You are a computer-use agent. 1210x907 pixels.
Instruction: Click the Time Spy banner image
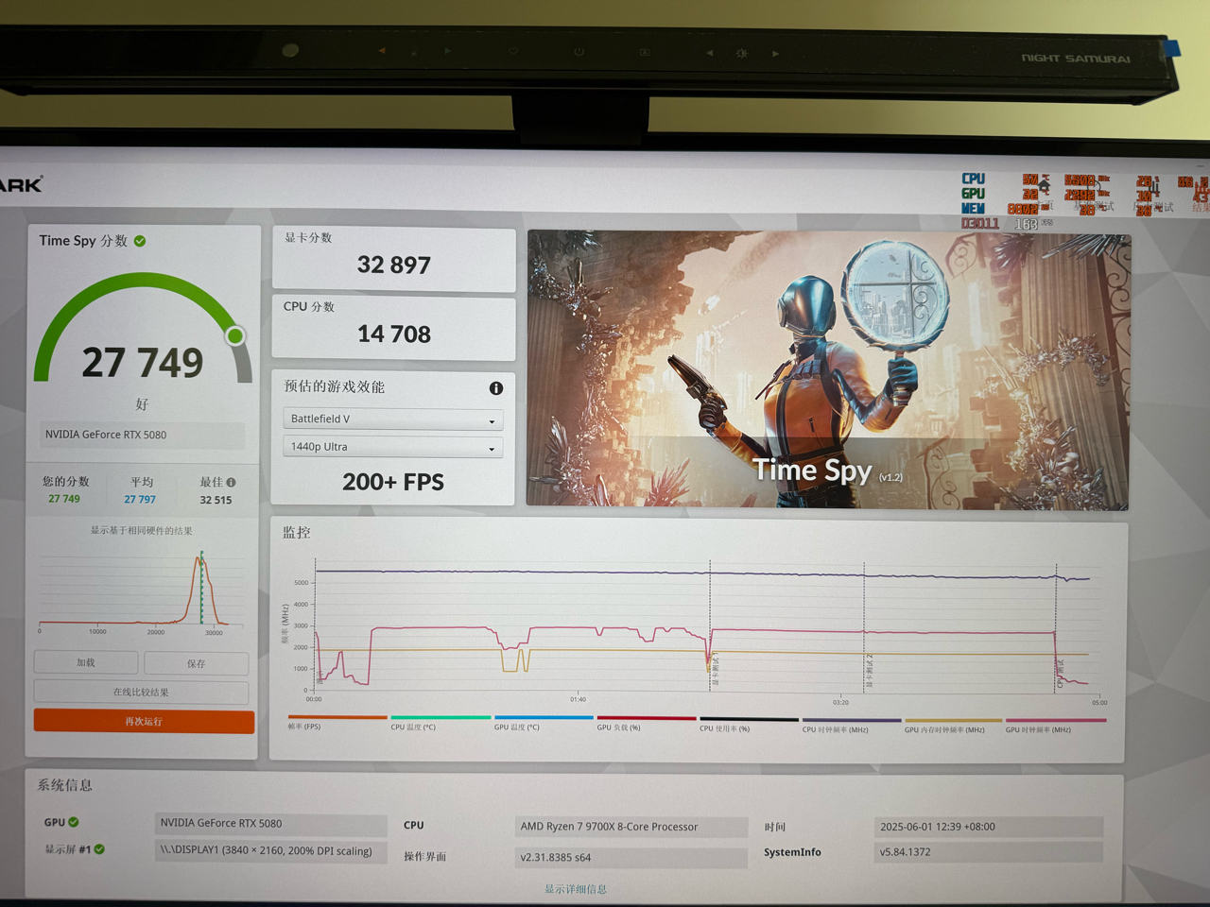[x=827, y=370]
